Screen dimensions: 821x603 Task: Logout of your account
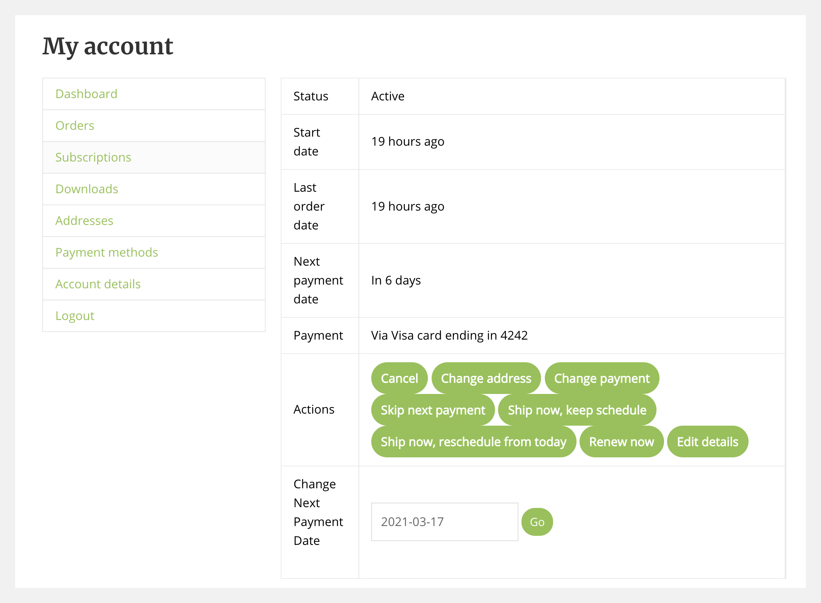75,316
